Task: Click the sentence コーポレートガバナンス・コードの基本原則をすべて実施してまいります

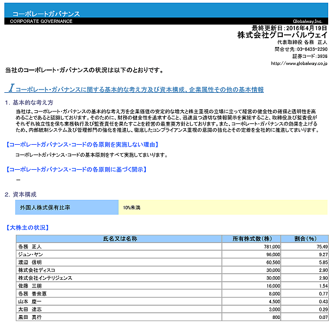Action: [92, 155]
